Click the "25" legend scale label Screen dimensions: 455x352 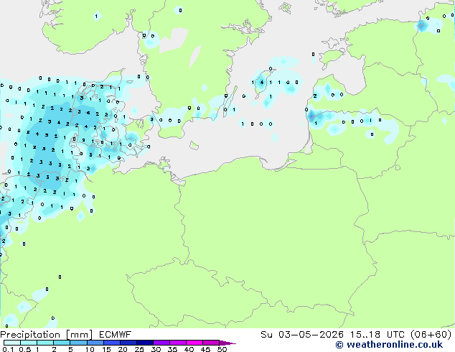[x=139, y=349]
